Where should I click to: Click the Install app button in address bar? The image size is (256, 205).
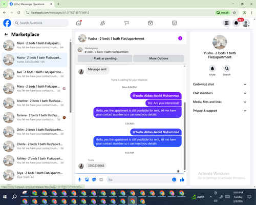[x=223, y=13]
